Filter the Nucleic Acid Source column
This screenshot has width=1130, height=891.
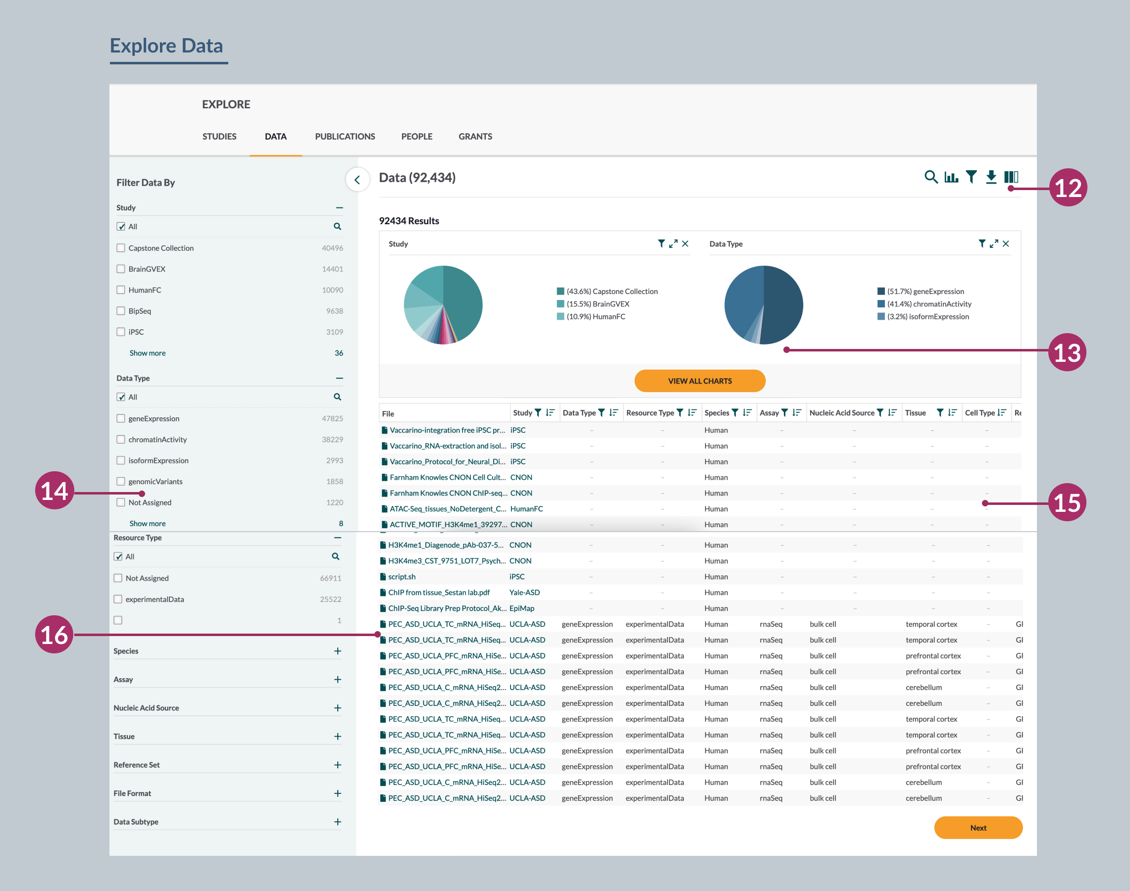(880, 413)
